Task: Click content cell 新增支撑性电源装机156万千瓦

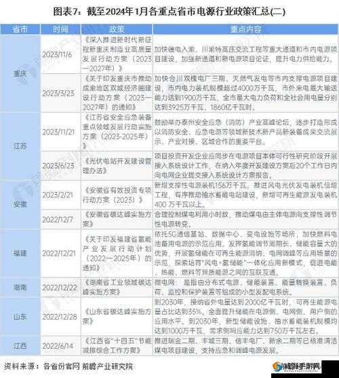Action: click(x=245, y=195)
